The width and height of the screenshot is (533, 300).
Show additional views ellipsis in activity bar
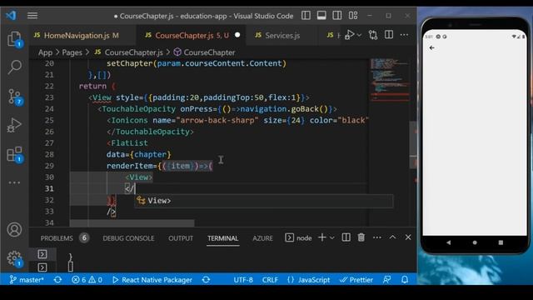[x=14, y=182]
